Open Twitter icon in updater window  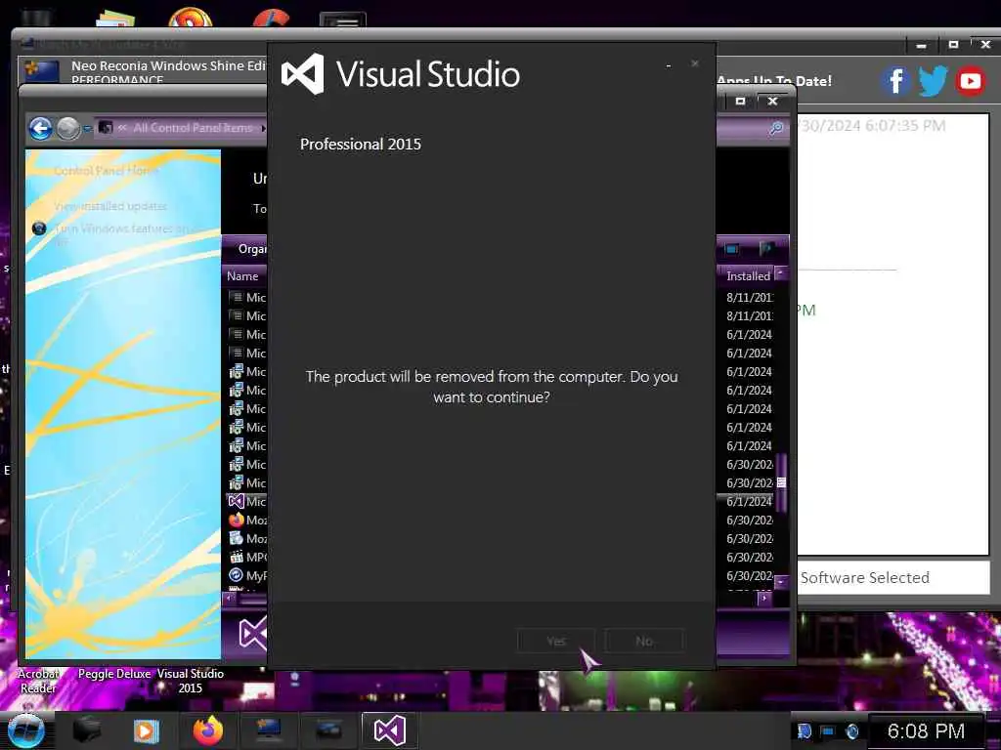pos(933,81)
